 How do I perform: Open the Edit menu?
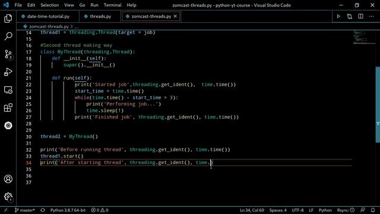click(31, 5)
